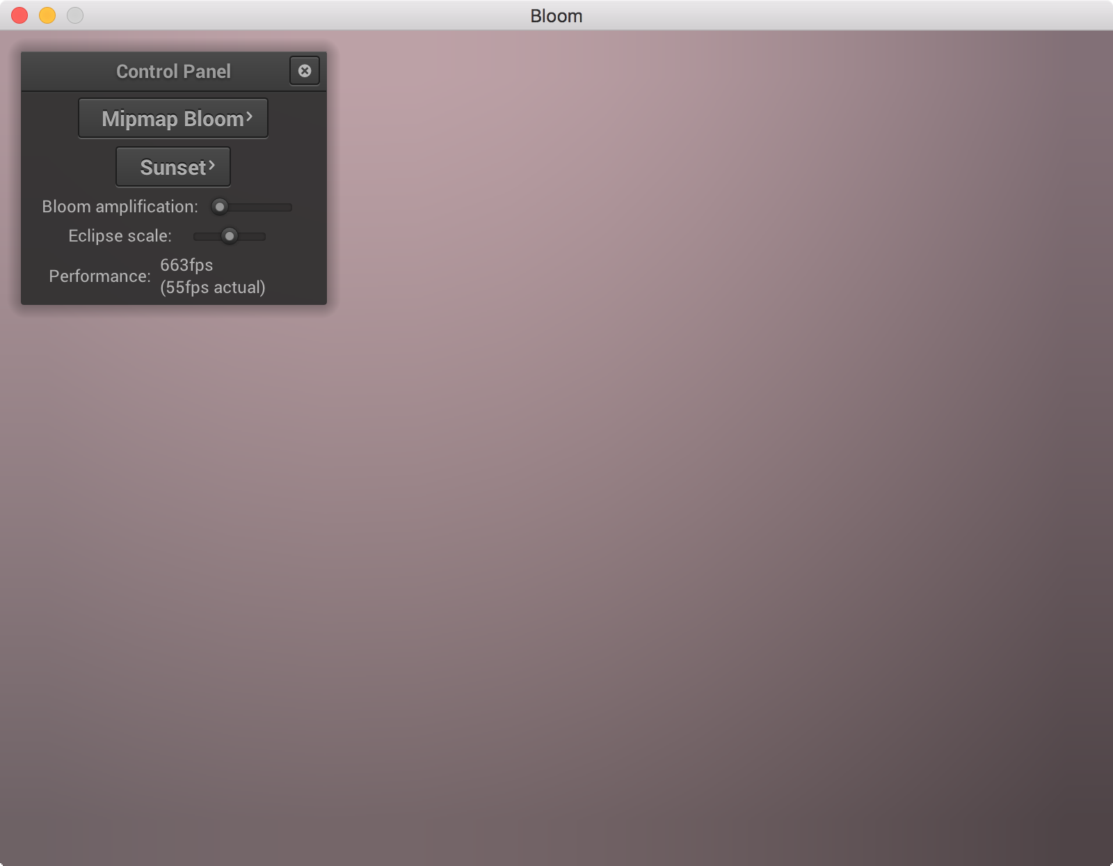Click the 663fps performance readout

coord(186,265)
